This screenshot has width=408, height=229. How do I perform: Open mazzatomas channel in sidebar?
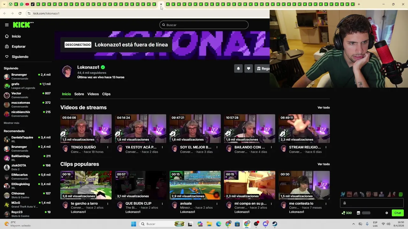coord(27,104)
